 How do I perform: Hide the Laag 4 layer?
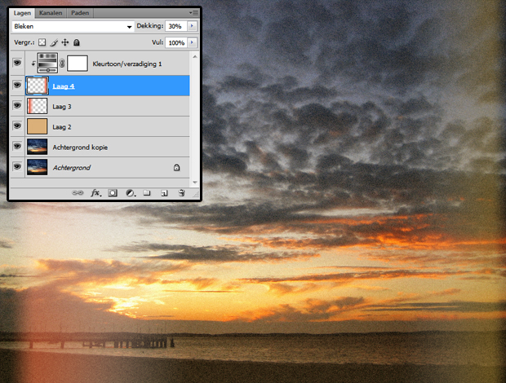pyautogui.click(x=17, y=85)
